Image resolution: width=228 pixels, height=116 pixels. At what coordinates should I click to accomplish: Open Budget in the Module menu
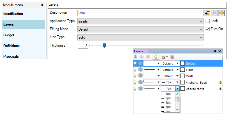pos(9,35)
